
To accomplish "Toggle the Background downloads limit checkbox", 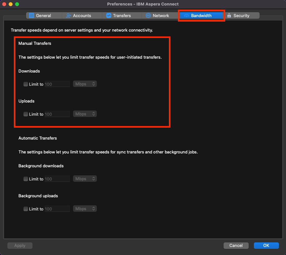I will [x=26, y=179].
